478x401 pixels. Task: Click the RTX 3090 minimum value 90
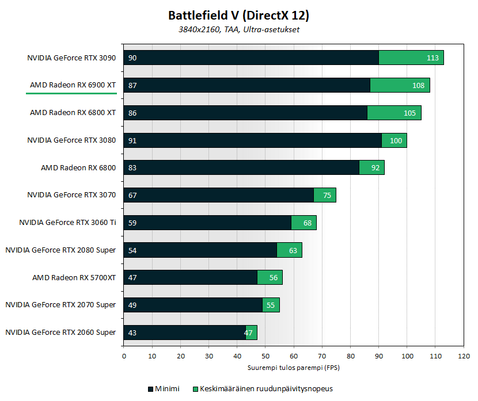click(x=132, y=58)
